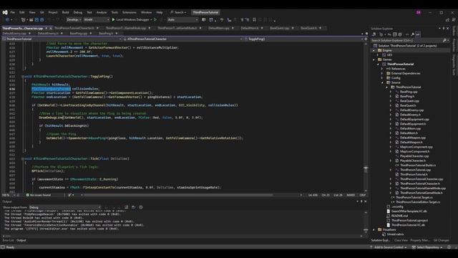Click the Save toolbar icon

coord(36,19)
